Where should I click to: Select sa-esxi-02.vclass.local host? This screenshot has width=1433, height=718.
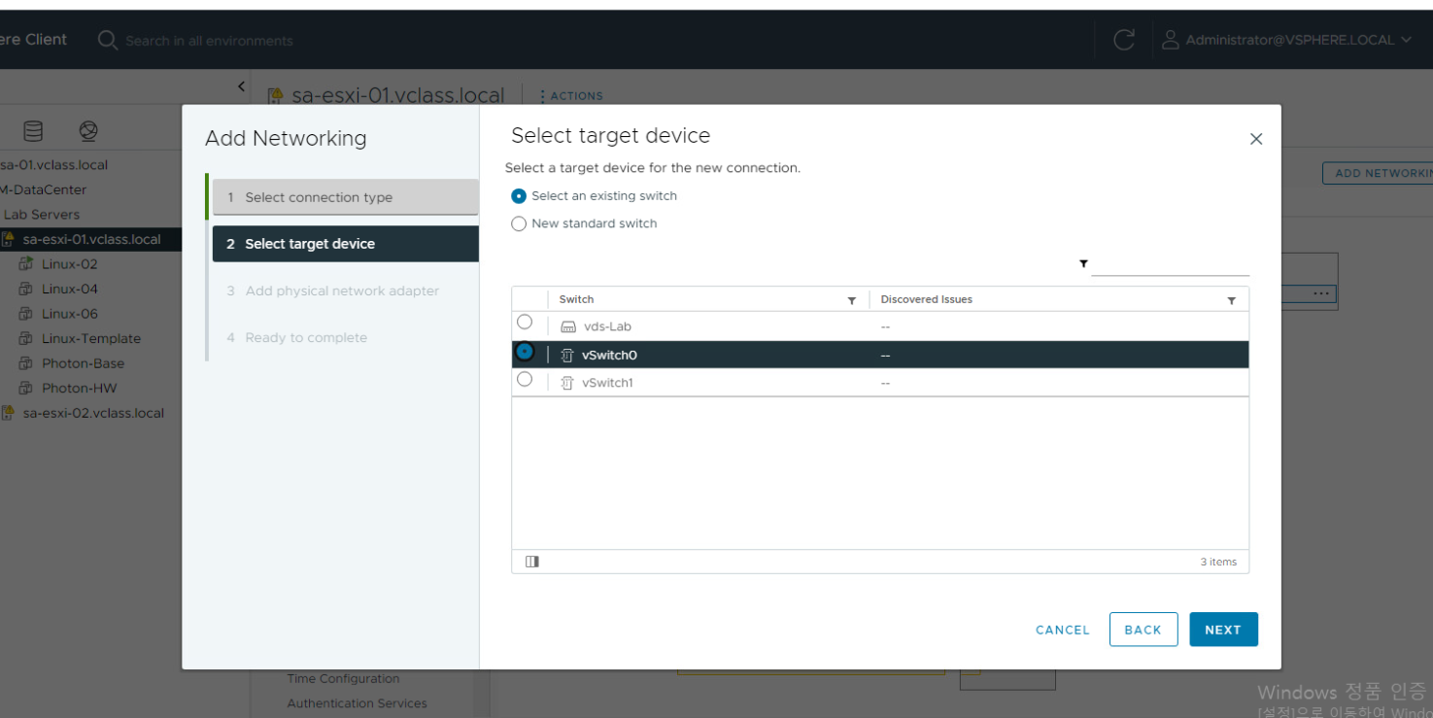[93, 413]
